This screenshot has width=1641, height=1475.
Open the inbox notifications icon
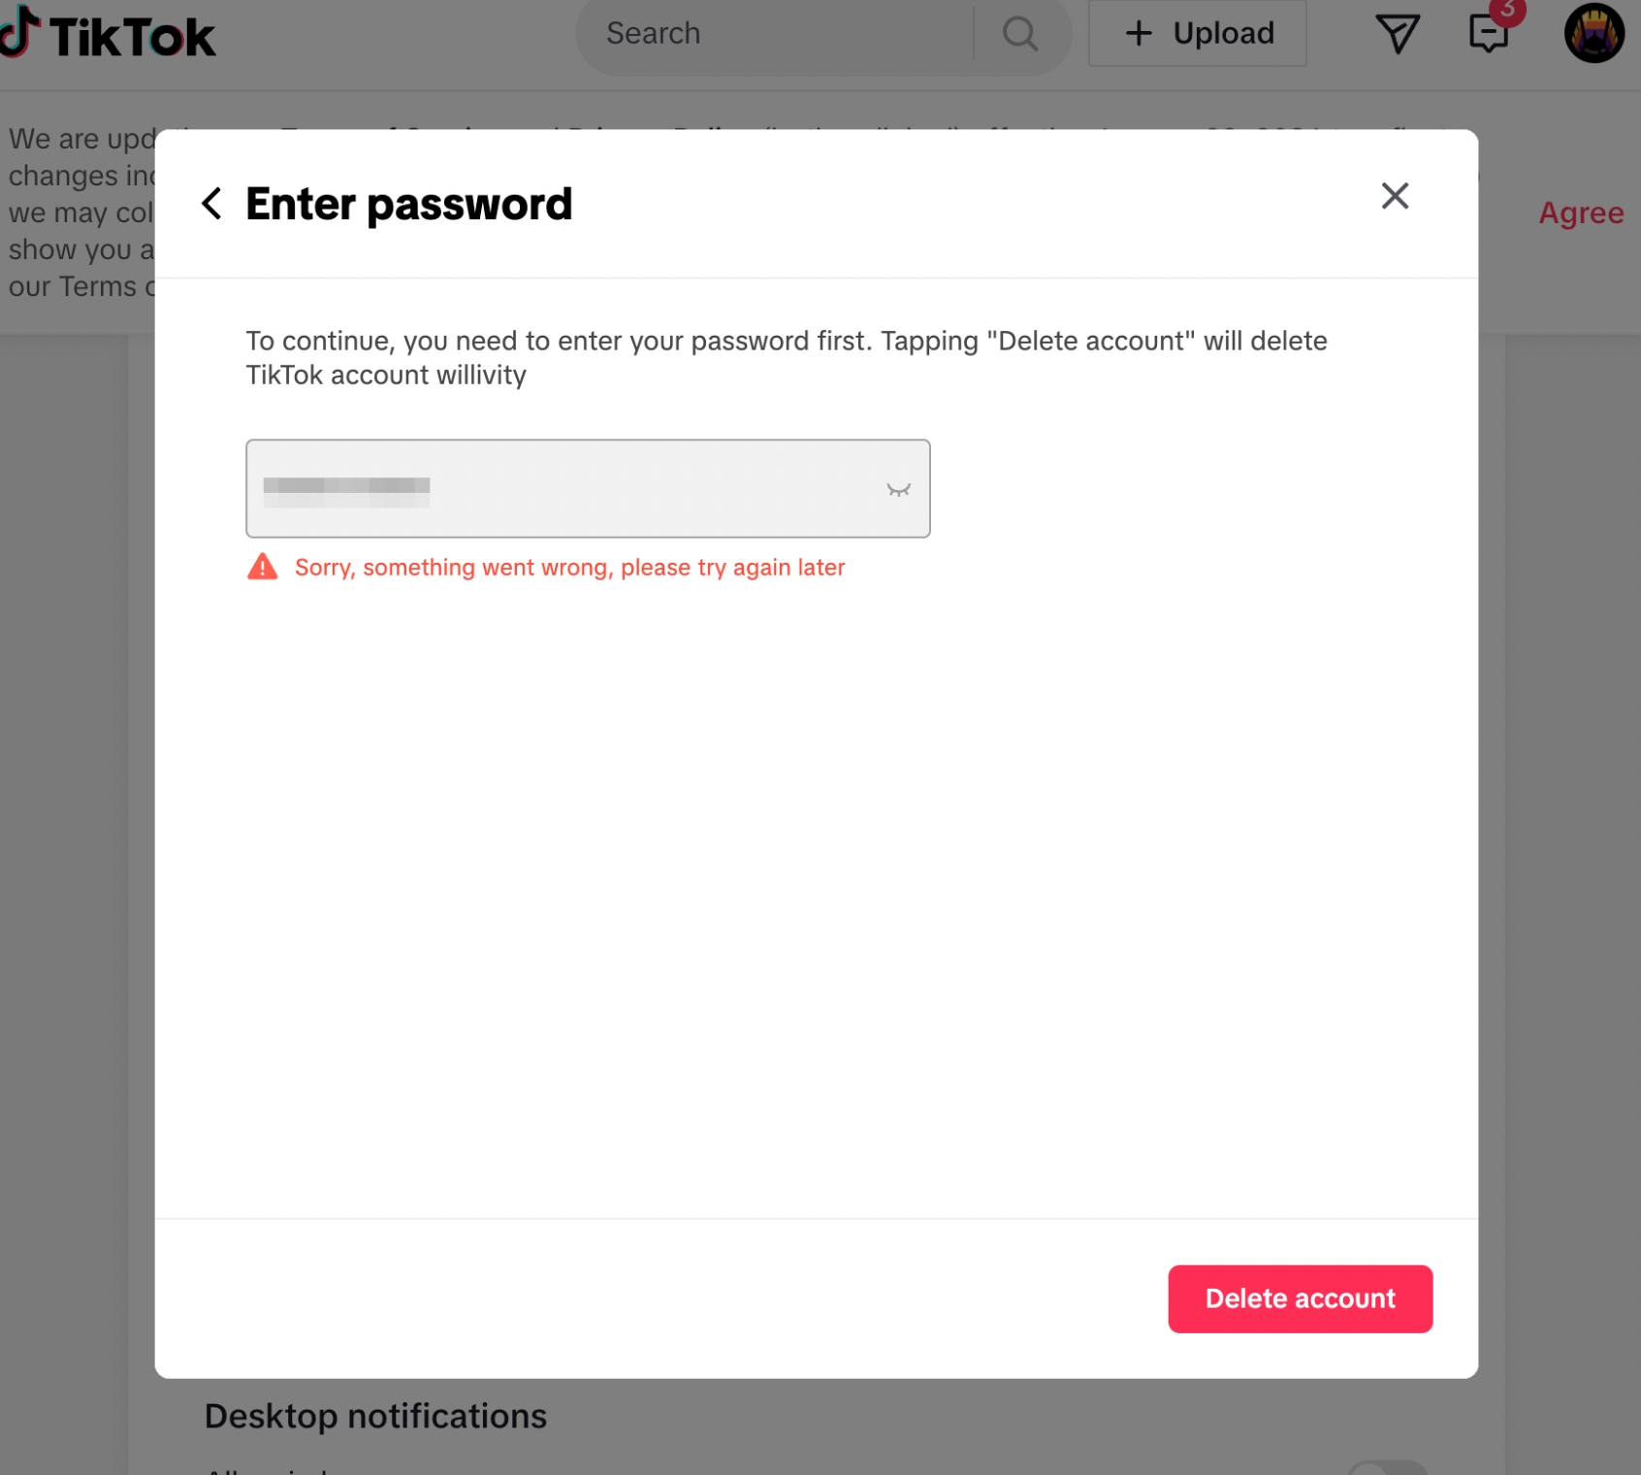(1488, 34)
